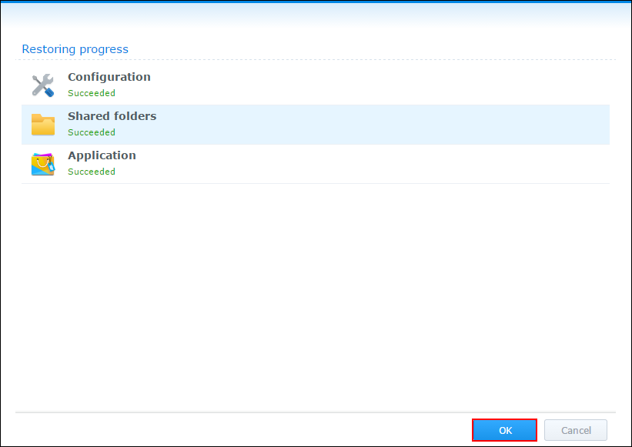Click the Application shopping bag icon
This screenshot has height=447, width=632.
[x=43, y=164]
